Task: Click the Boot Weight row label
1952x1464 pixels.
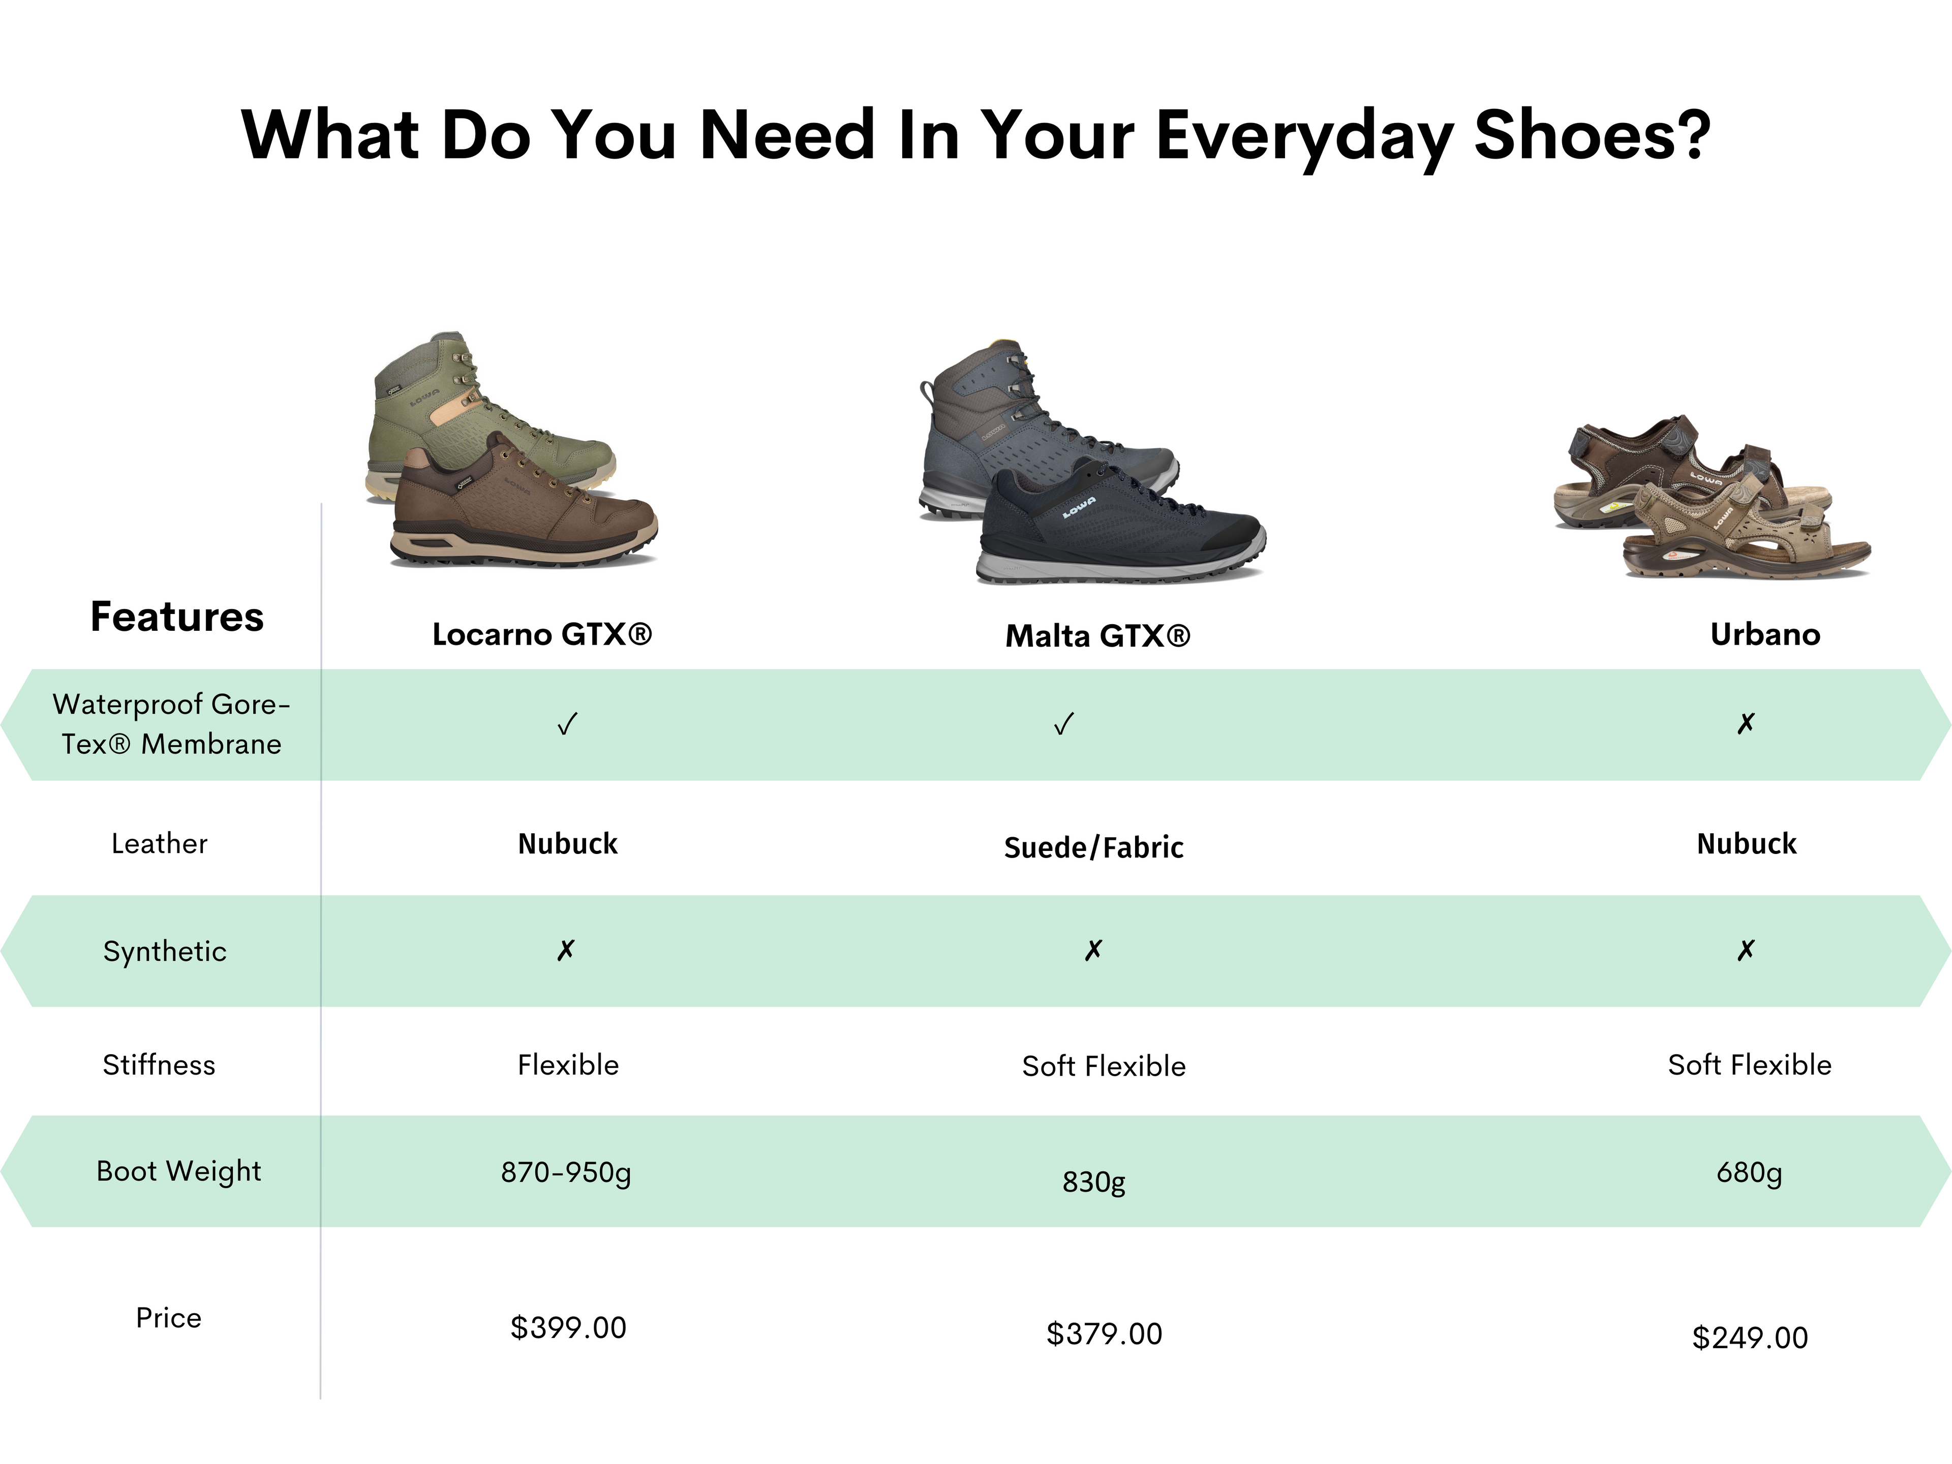Action: pos(178,1171)
